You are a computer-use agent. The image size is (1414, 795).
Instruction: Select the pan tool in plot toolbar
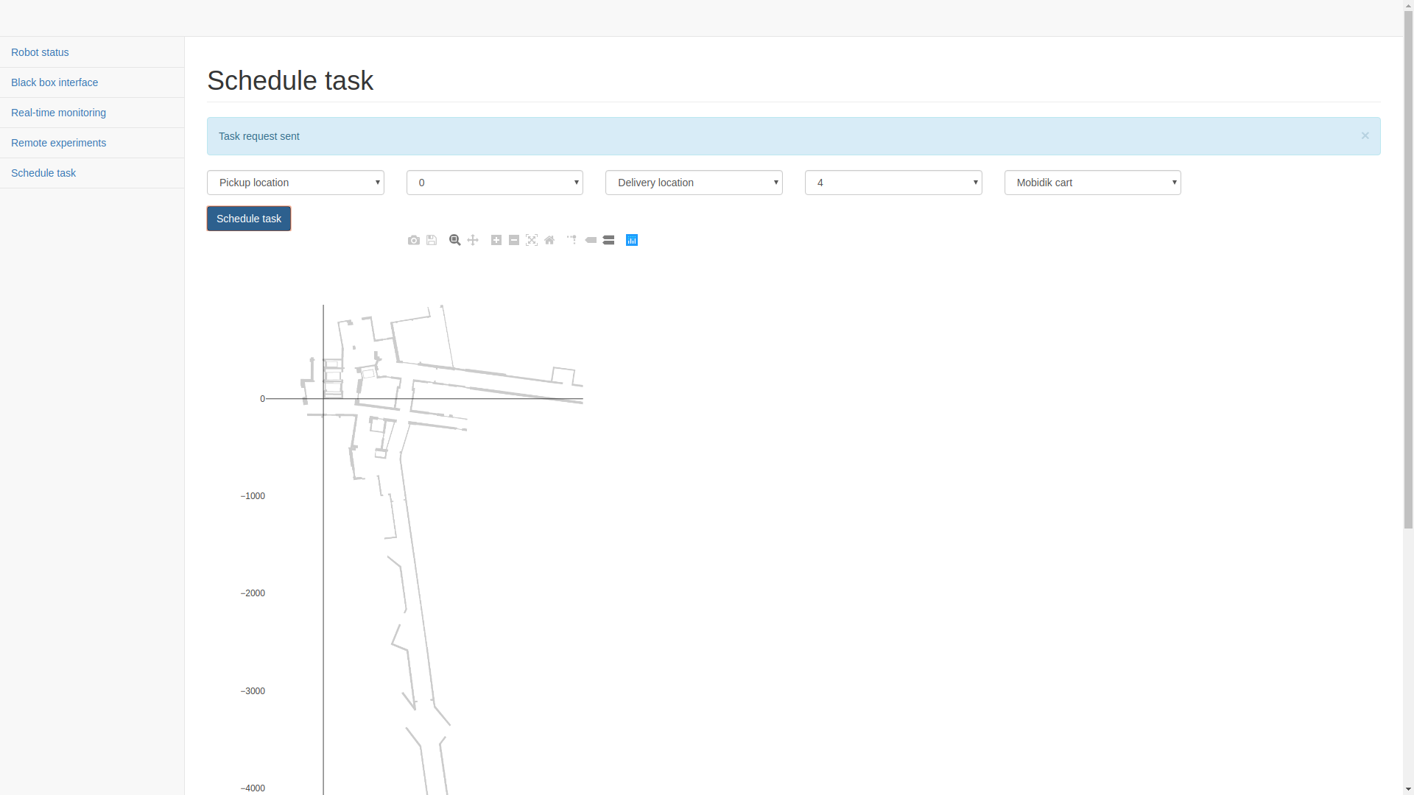pyautogui.click(x=473, y=240)
